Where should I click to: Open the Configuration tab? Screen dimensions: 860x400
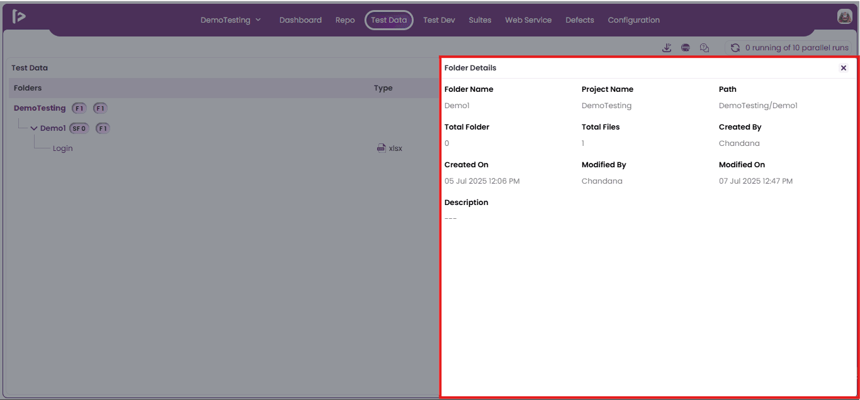[633, 20]
